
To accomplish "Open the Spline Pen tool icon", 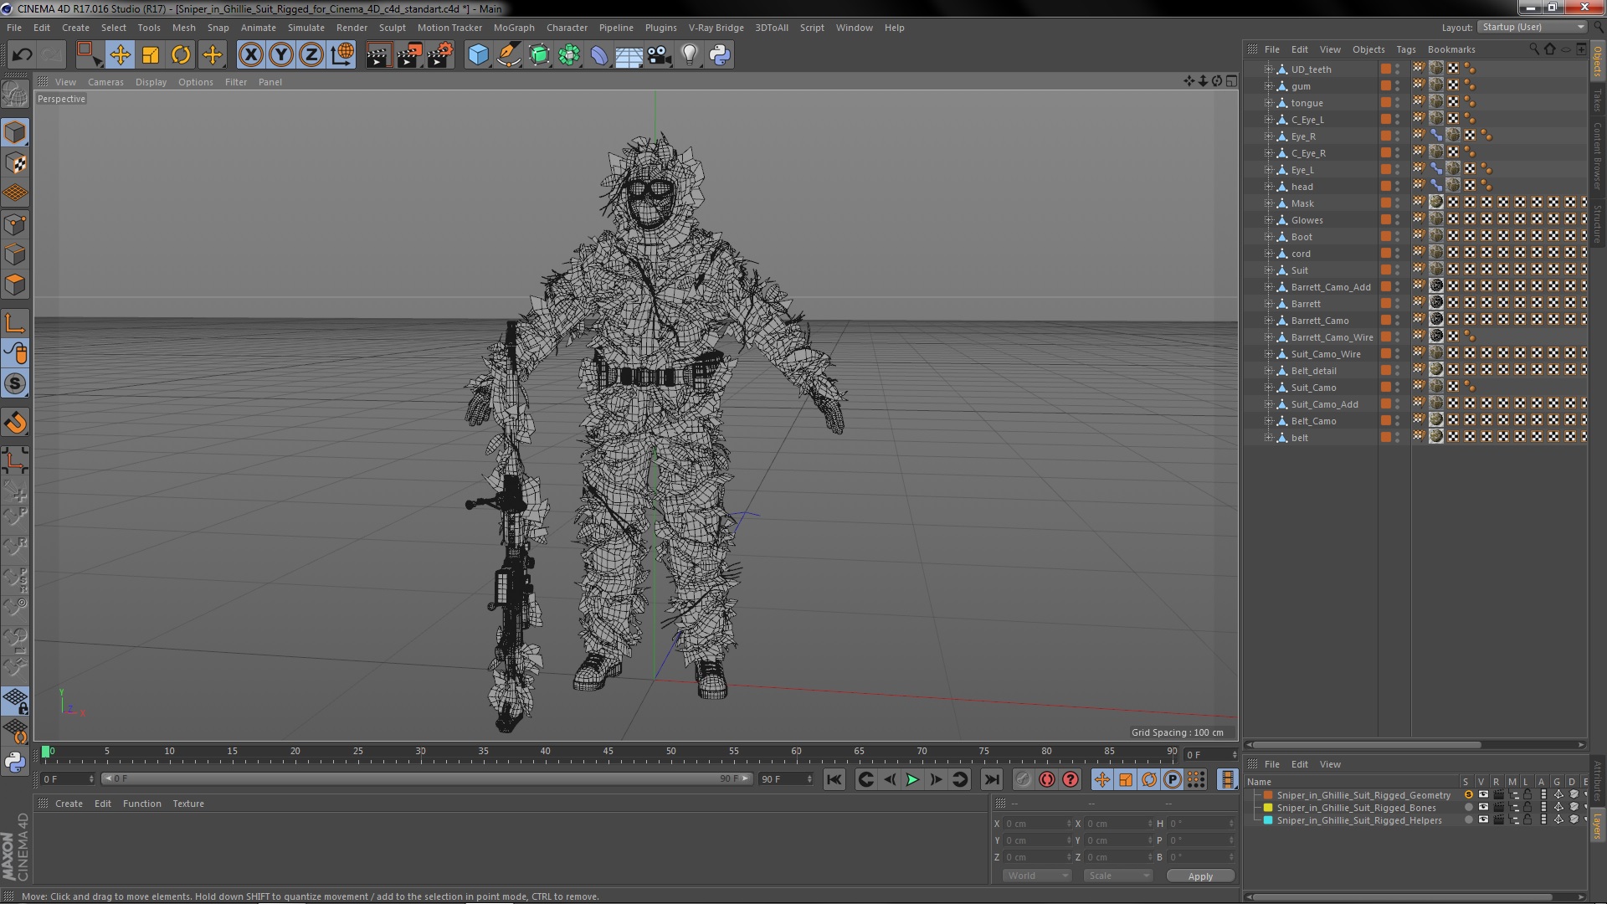I will 508,55.
